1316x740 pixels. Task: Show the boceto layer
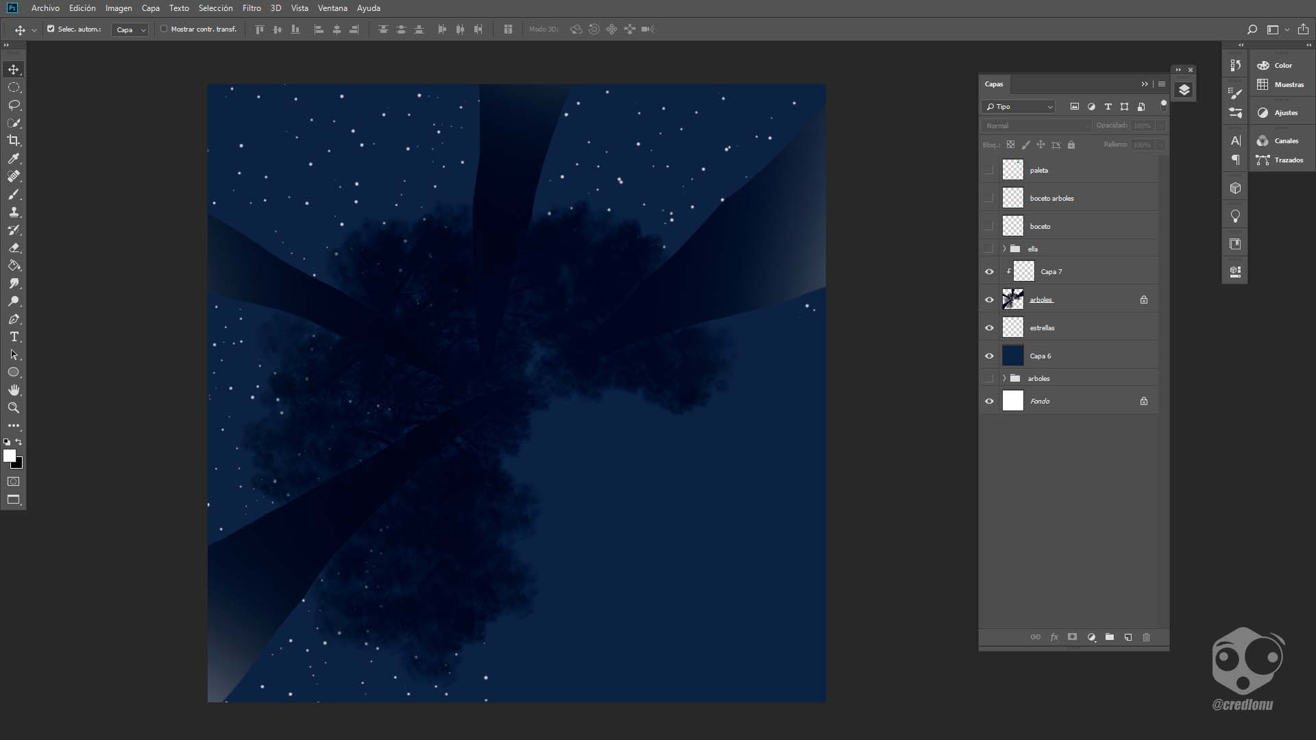click(x=989, y=226)
